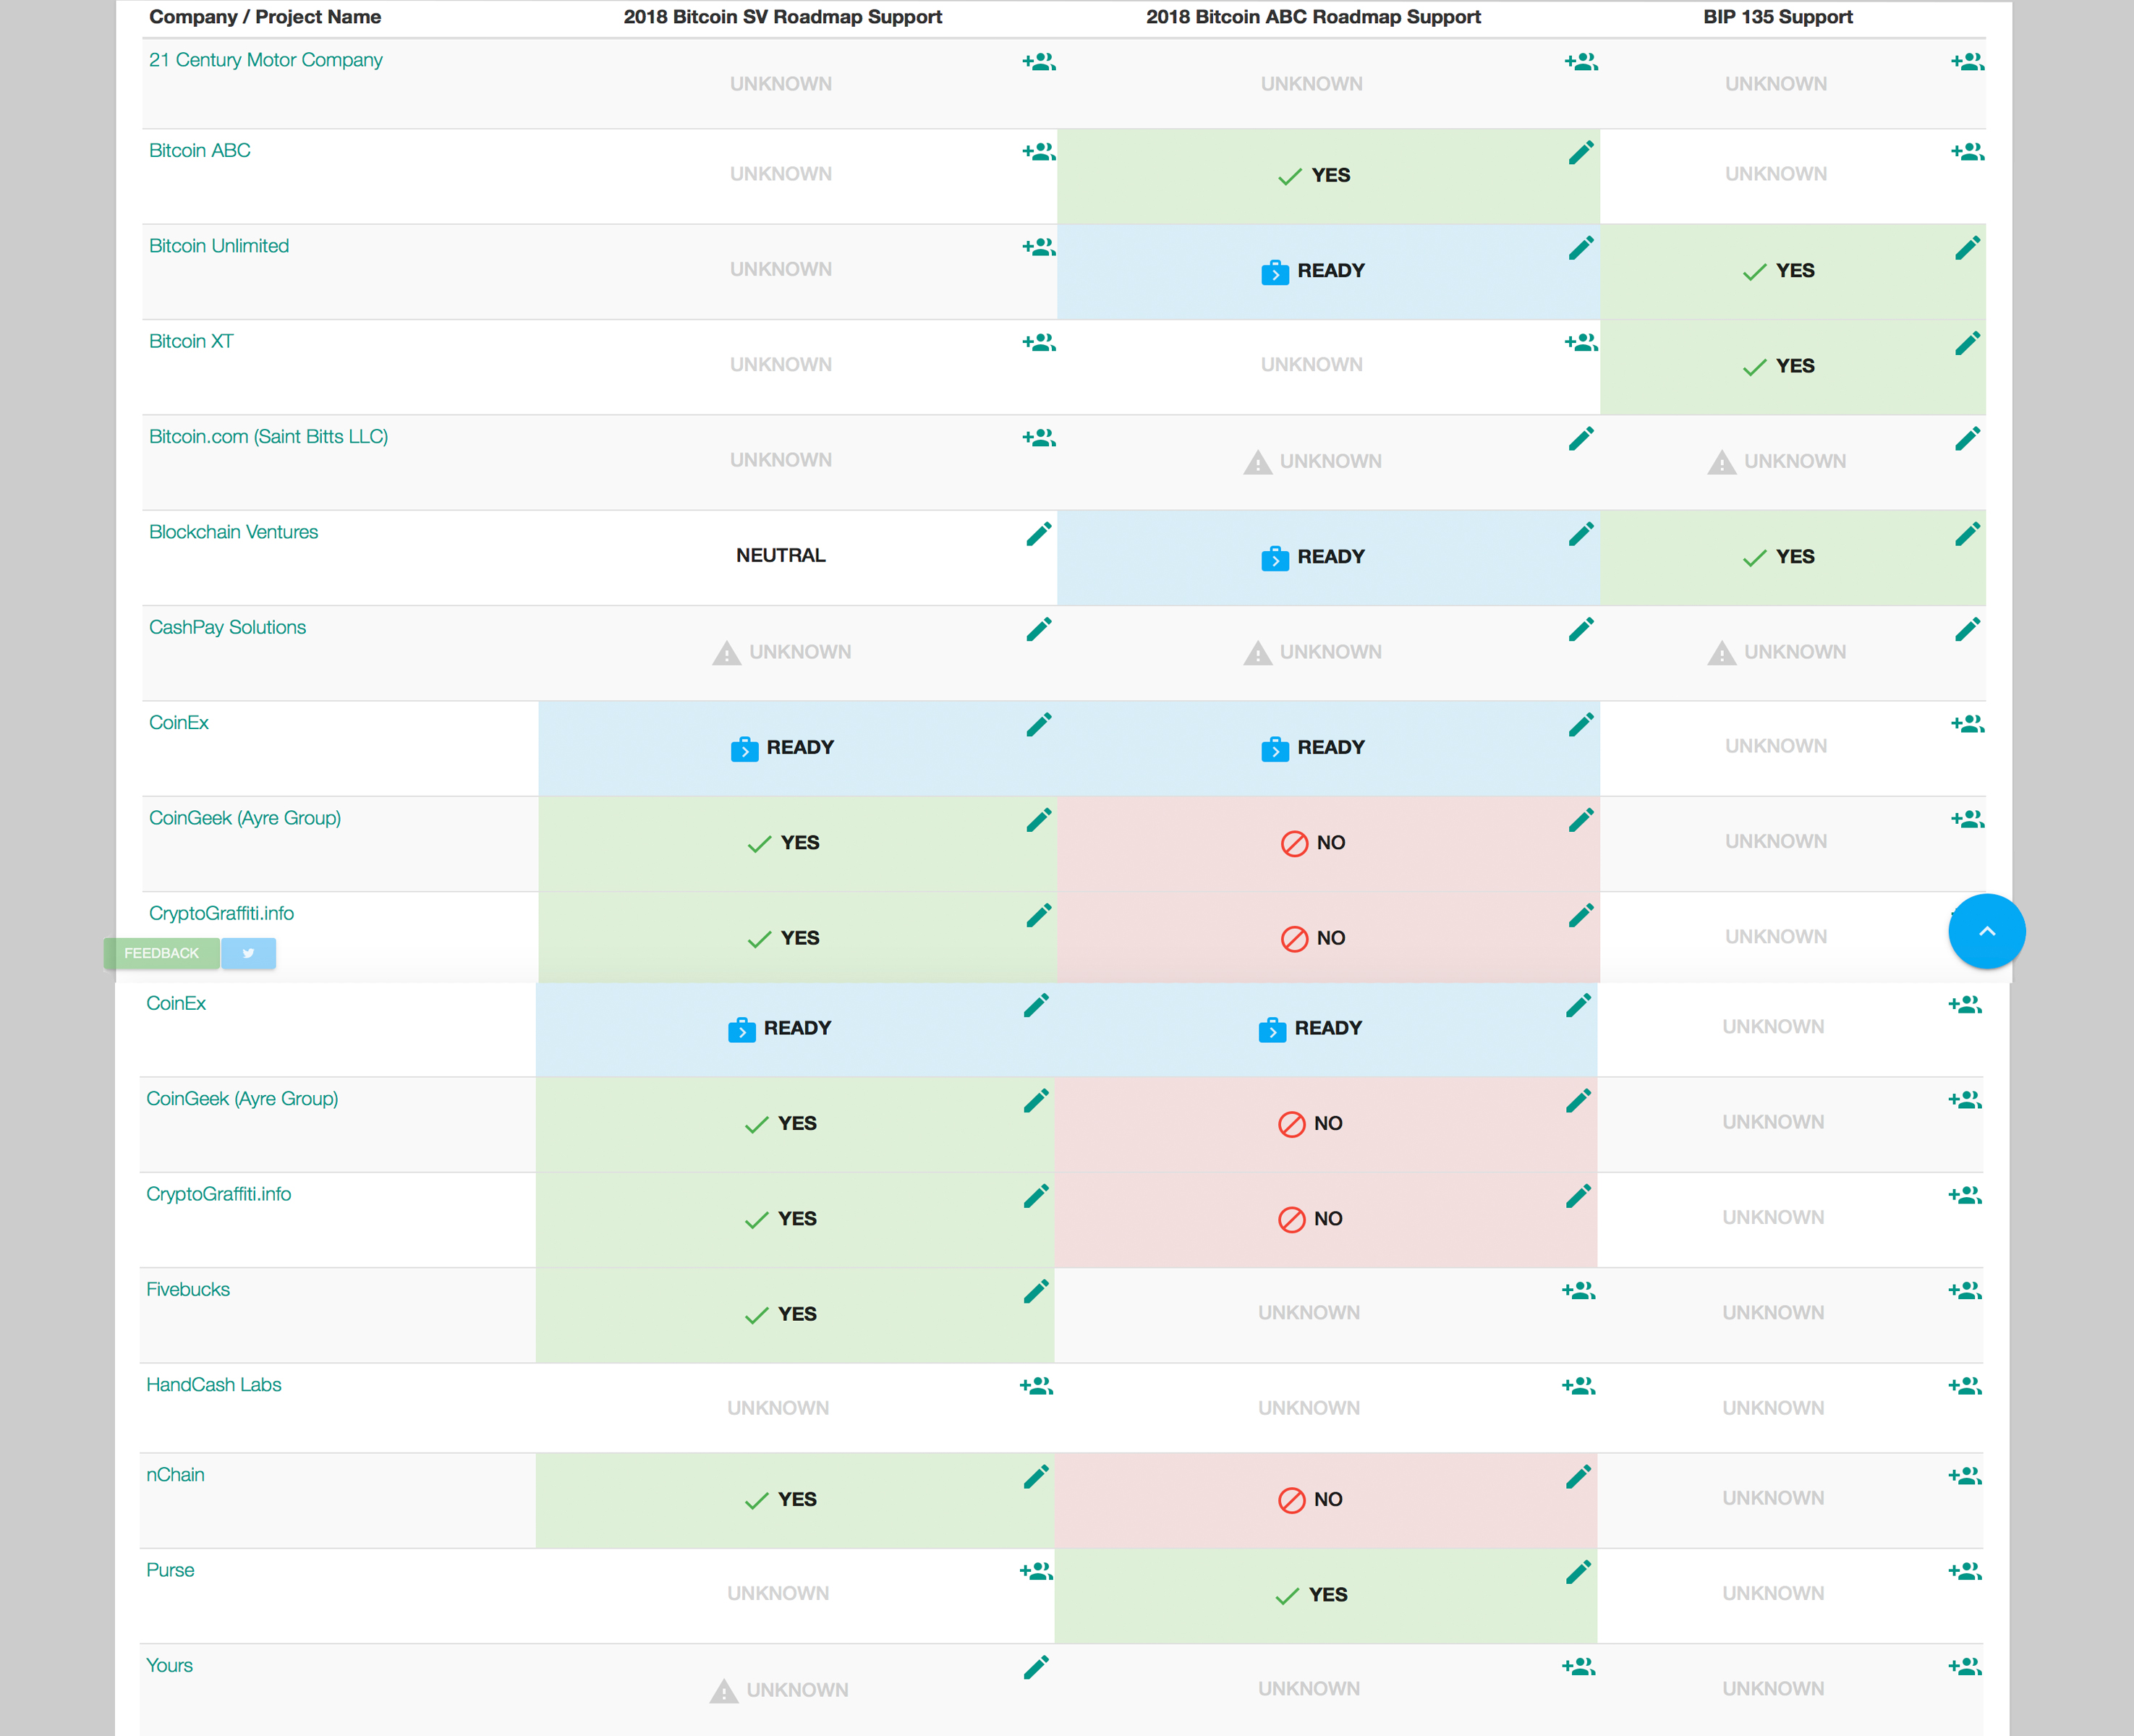The image size is (2134, 1736).
Task: Open the Bitcoin.com (Saint Bitts LLC) link
Action: click(268, 436)
